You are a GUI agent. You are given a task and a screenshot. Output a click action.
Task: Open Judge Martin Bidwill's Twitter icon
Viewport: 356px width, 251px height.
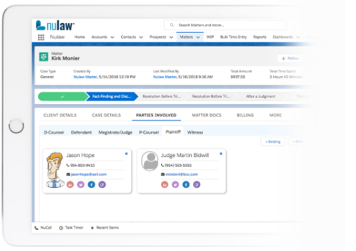pos(175,184)
